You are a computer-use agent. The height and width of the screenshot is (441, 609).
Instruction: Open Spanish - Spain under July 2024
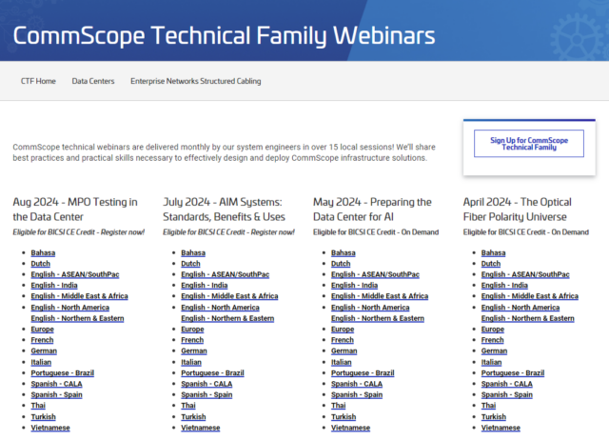point(206,394)
